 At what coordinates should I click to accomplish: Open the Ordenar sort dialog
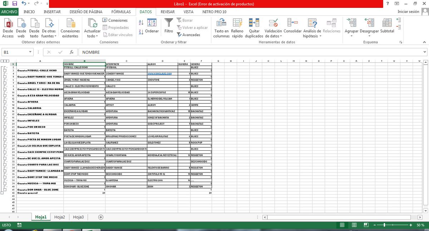pos(152,26)
